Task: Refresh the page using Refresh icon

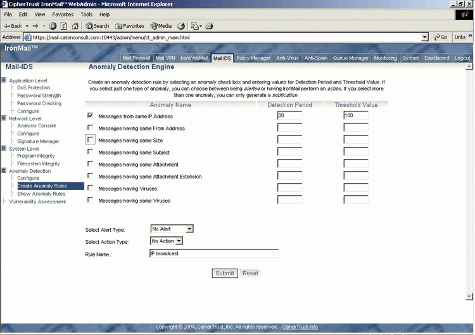Action: point(64,26)
